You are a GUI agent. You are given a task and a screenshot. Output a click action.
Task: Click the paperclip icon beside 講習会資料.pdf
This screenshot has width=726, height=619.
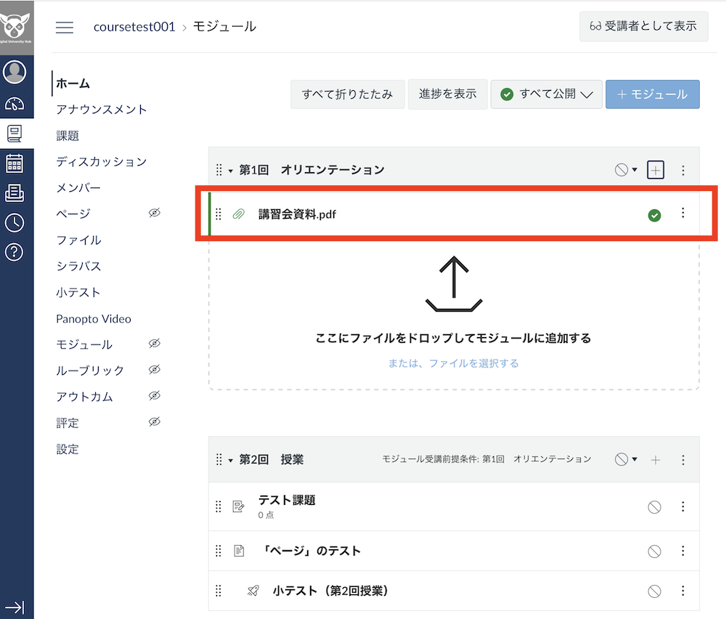point(240,213)
